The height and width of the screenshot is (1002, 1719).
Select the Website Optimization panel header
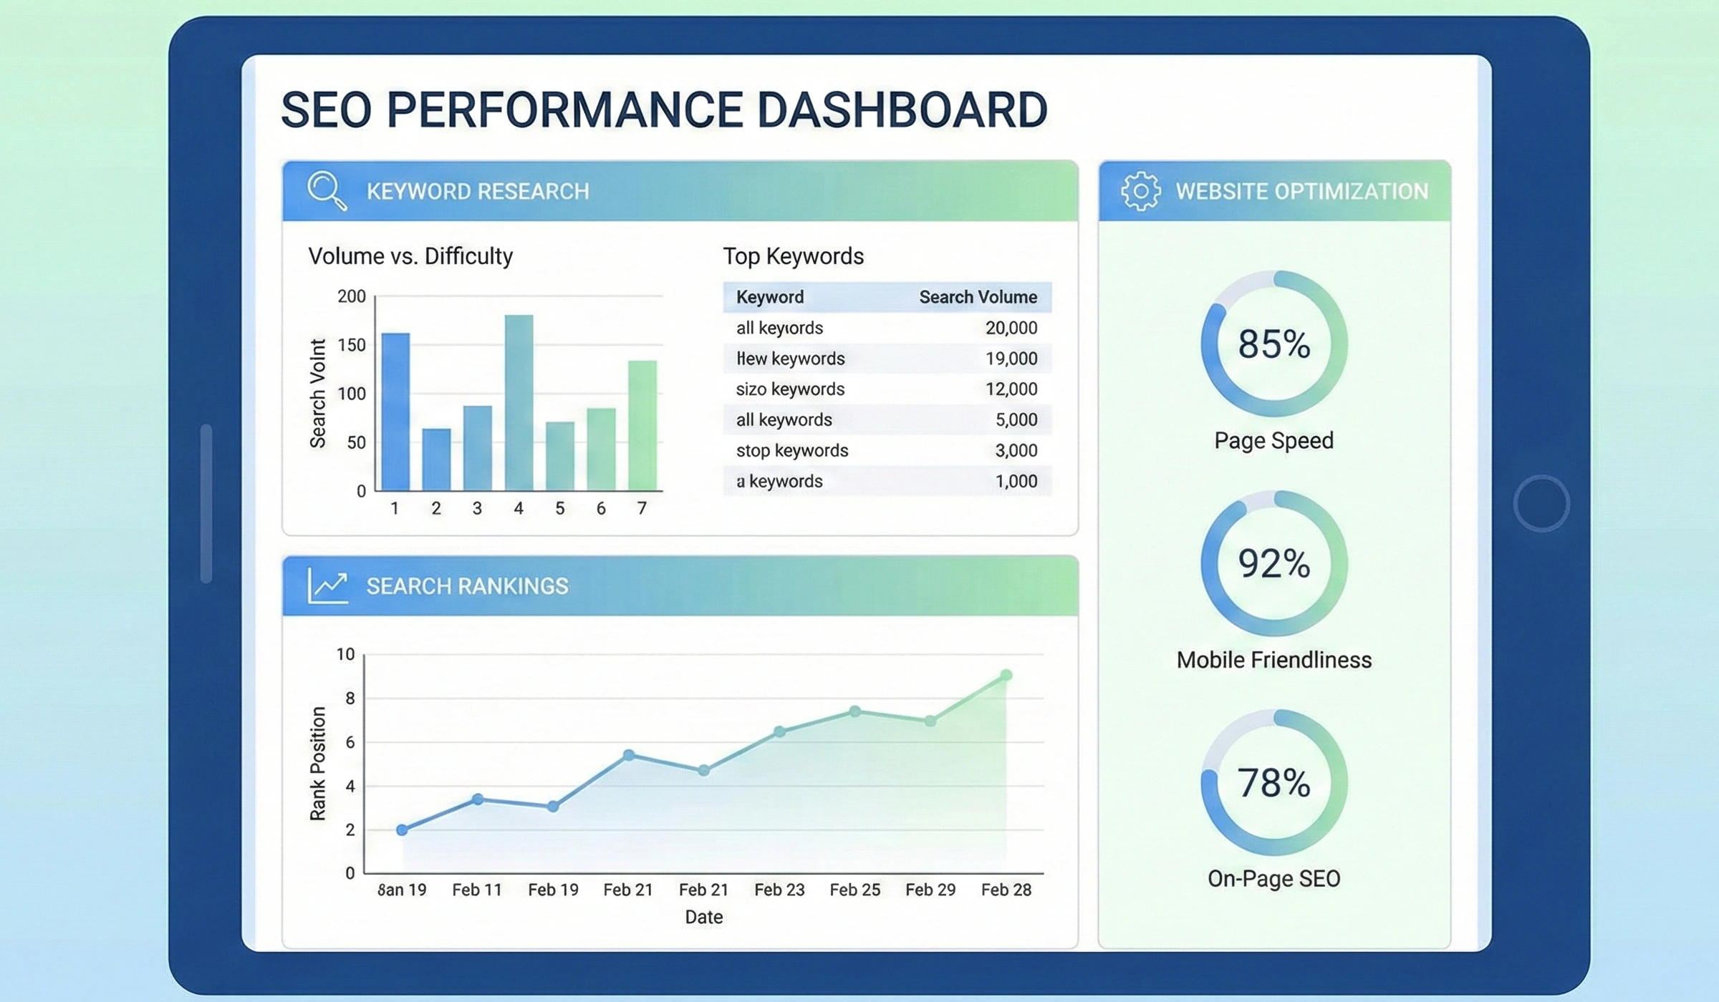tap(1301, 191)
